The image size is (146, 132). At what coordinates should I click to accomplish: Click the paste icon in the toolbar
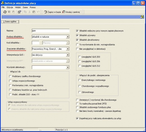tap(34, 12)
